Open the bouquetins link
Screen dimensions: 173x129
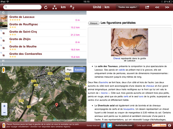(x=129, y=109)
